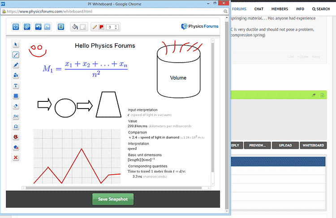Image resolution: width=336 pixels, height=218 pixels.
Task: Select the eraser tool
Action: point(16,106)
